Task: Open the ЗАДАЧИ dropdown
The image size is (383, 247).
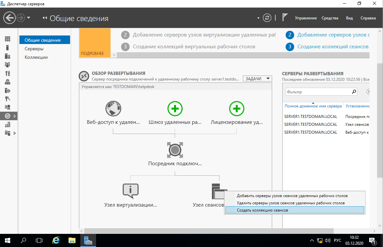Action: pyautogui.click(x=257, y=79)
